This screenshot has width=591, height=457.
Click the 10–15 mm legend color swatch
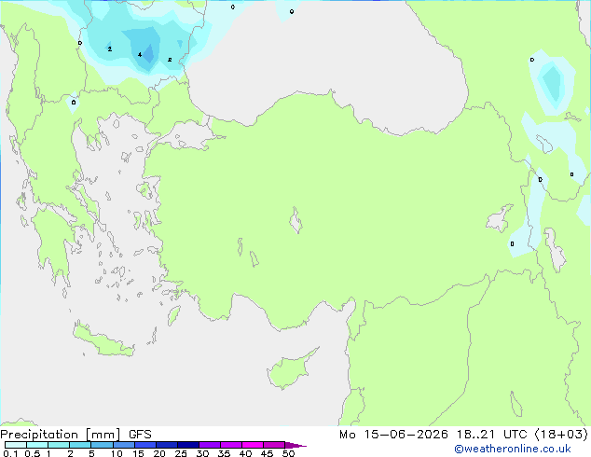pos(124,445)
